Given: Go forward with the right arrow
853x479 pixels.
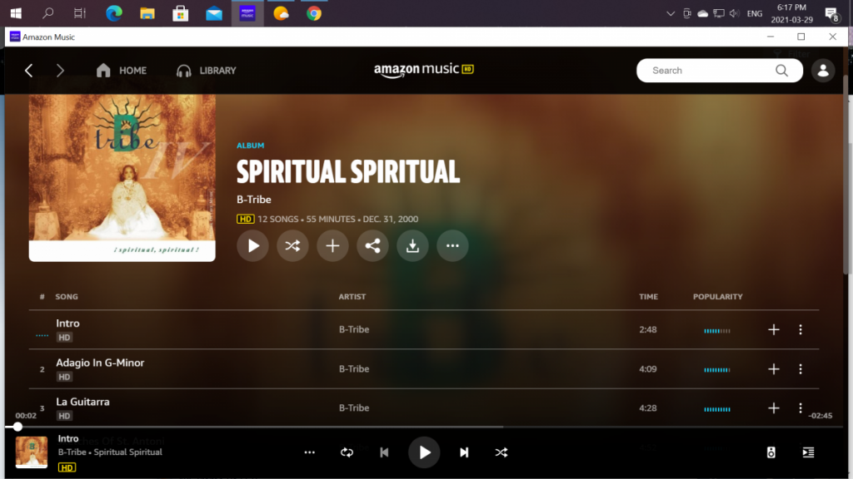Looking at the screenshot, I should [60, 70].
